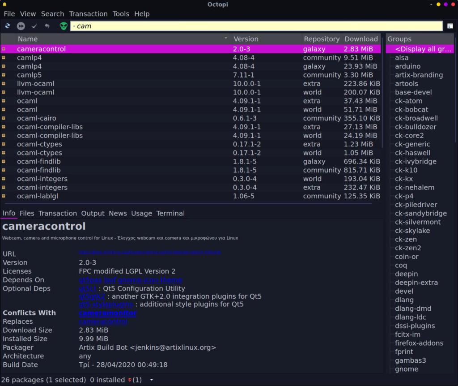Toggle AUR search with the alien icon

coord(63,26)
